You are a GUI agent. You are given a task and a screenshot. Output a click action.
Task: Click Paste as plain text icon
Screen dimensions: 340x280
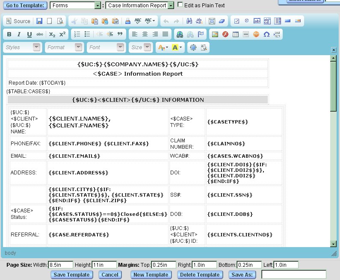(x=105, y=21)
